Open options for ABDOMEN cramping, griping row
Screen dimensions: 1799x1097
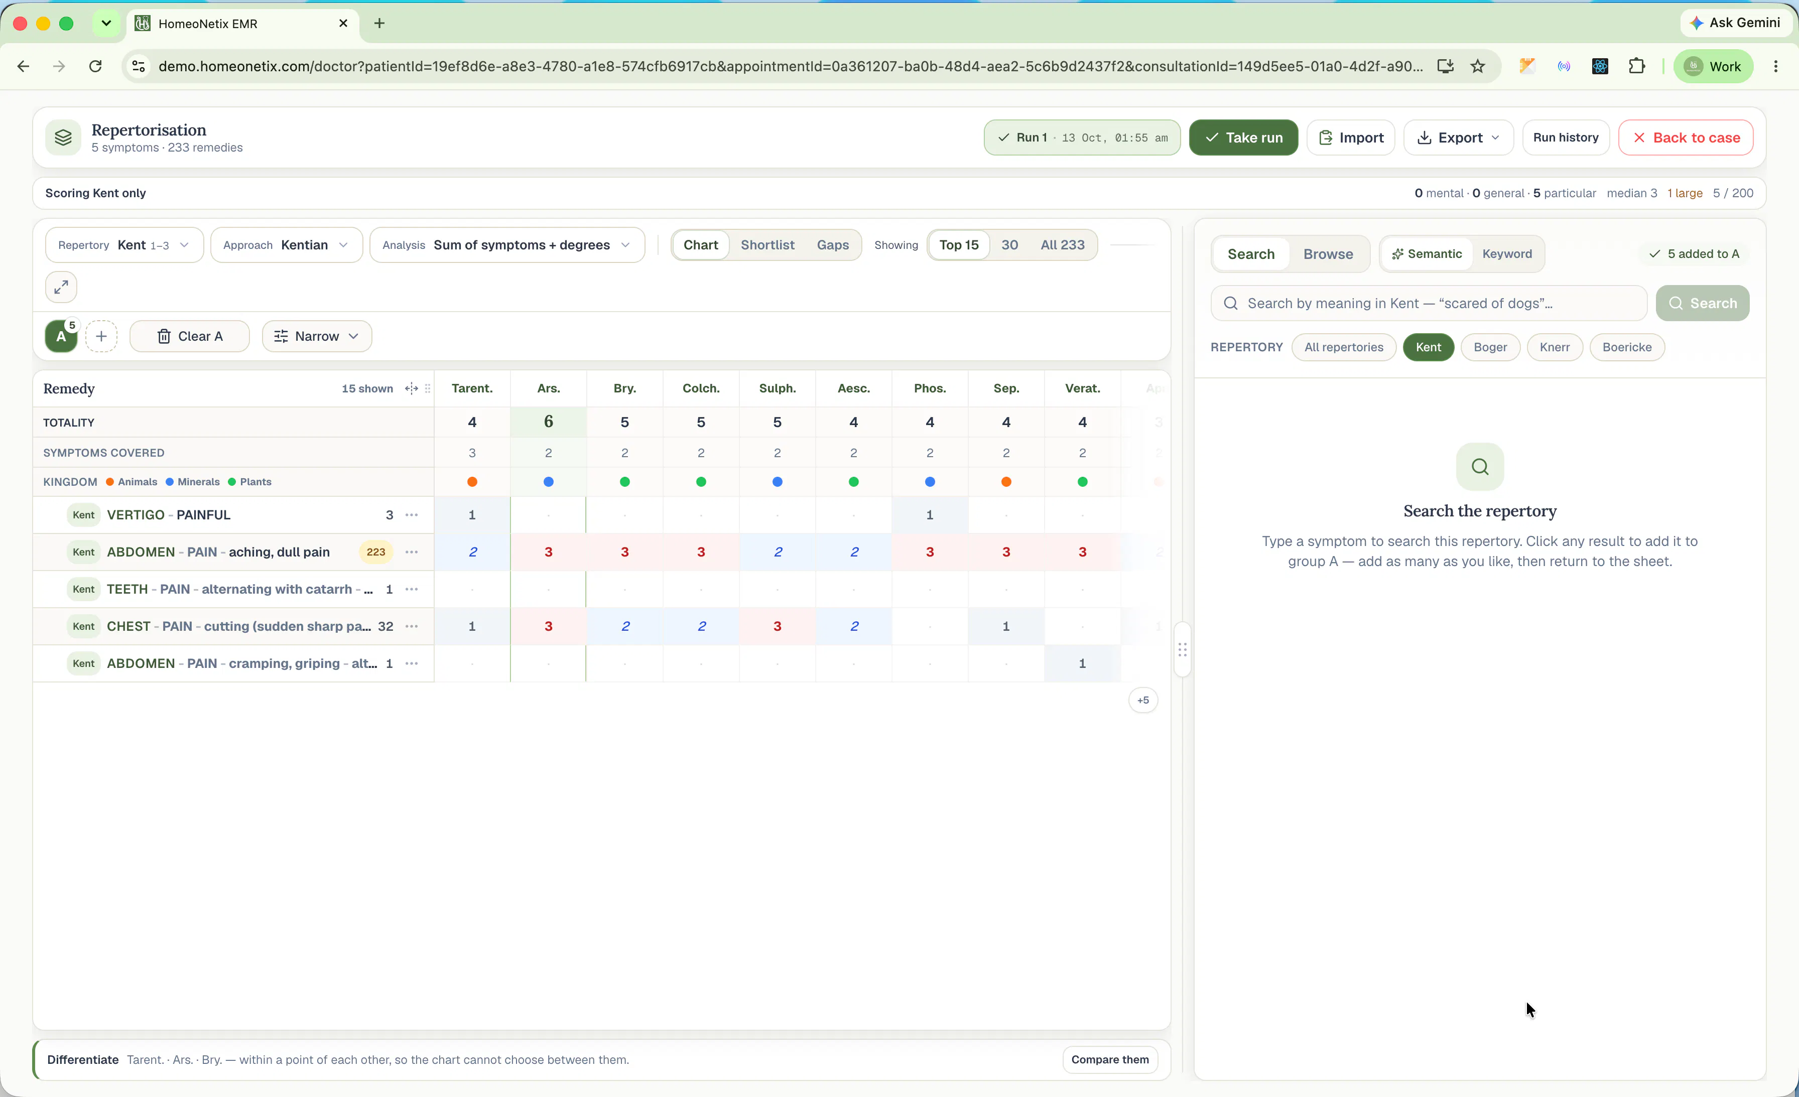[412, 663]
